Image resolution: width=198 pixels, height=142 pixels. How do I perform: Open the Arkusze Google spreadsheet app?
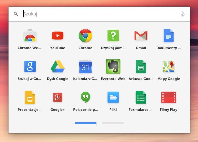click(141, 66)
